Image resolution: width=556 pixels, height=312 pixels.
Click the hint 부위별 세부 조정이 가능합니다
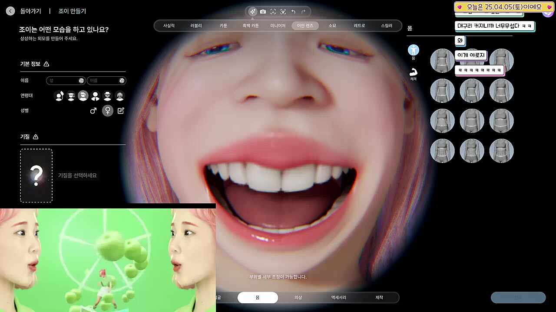(278, 277)
